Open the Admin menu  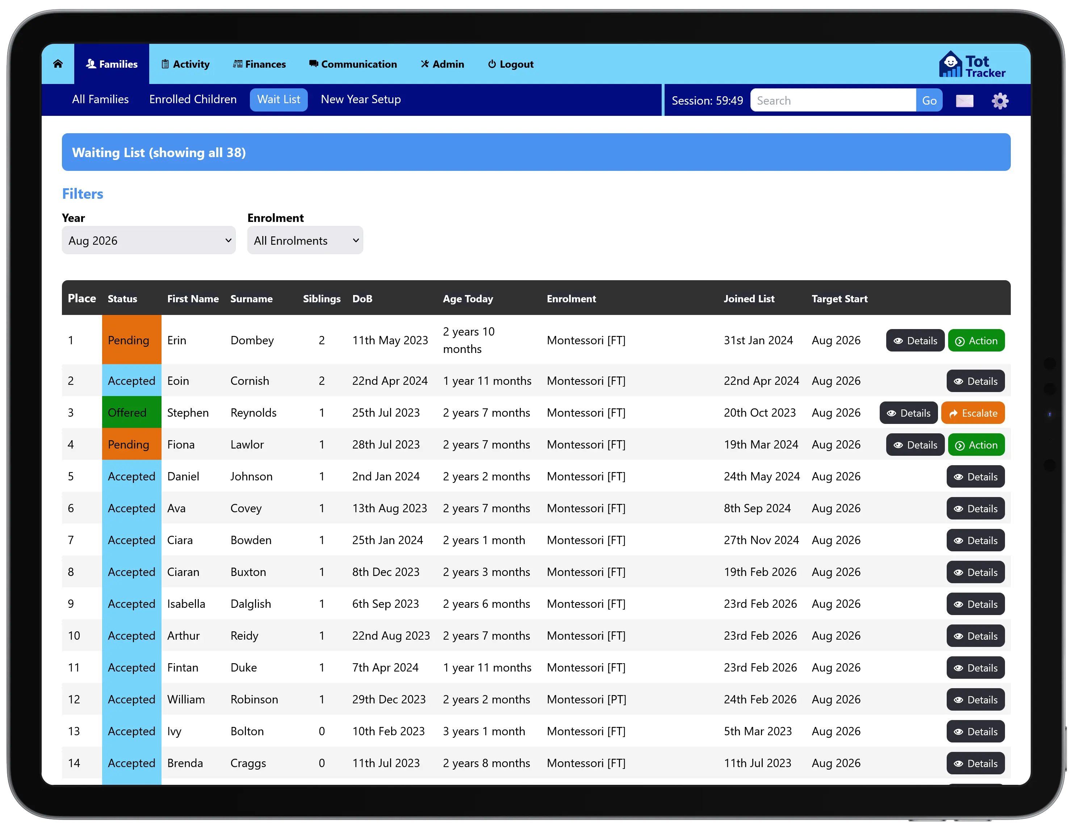pyautogui.click(x=442, y=64)
